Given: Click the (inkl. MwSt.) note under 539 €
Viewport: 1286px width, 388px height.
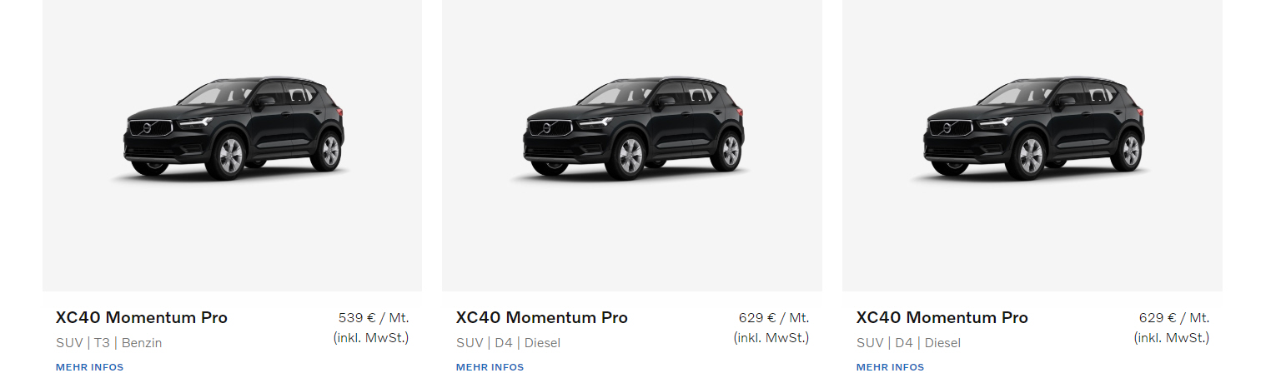Looking at the screenshot, I should coord(371,337).
